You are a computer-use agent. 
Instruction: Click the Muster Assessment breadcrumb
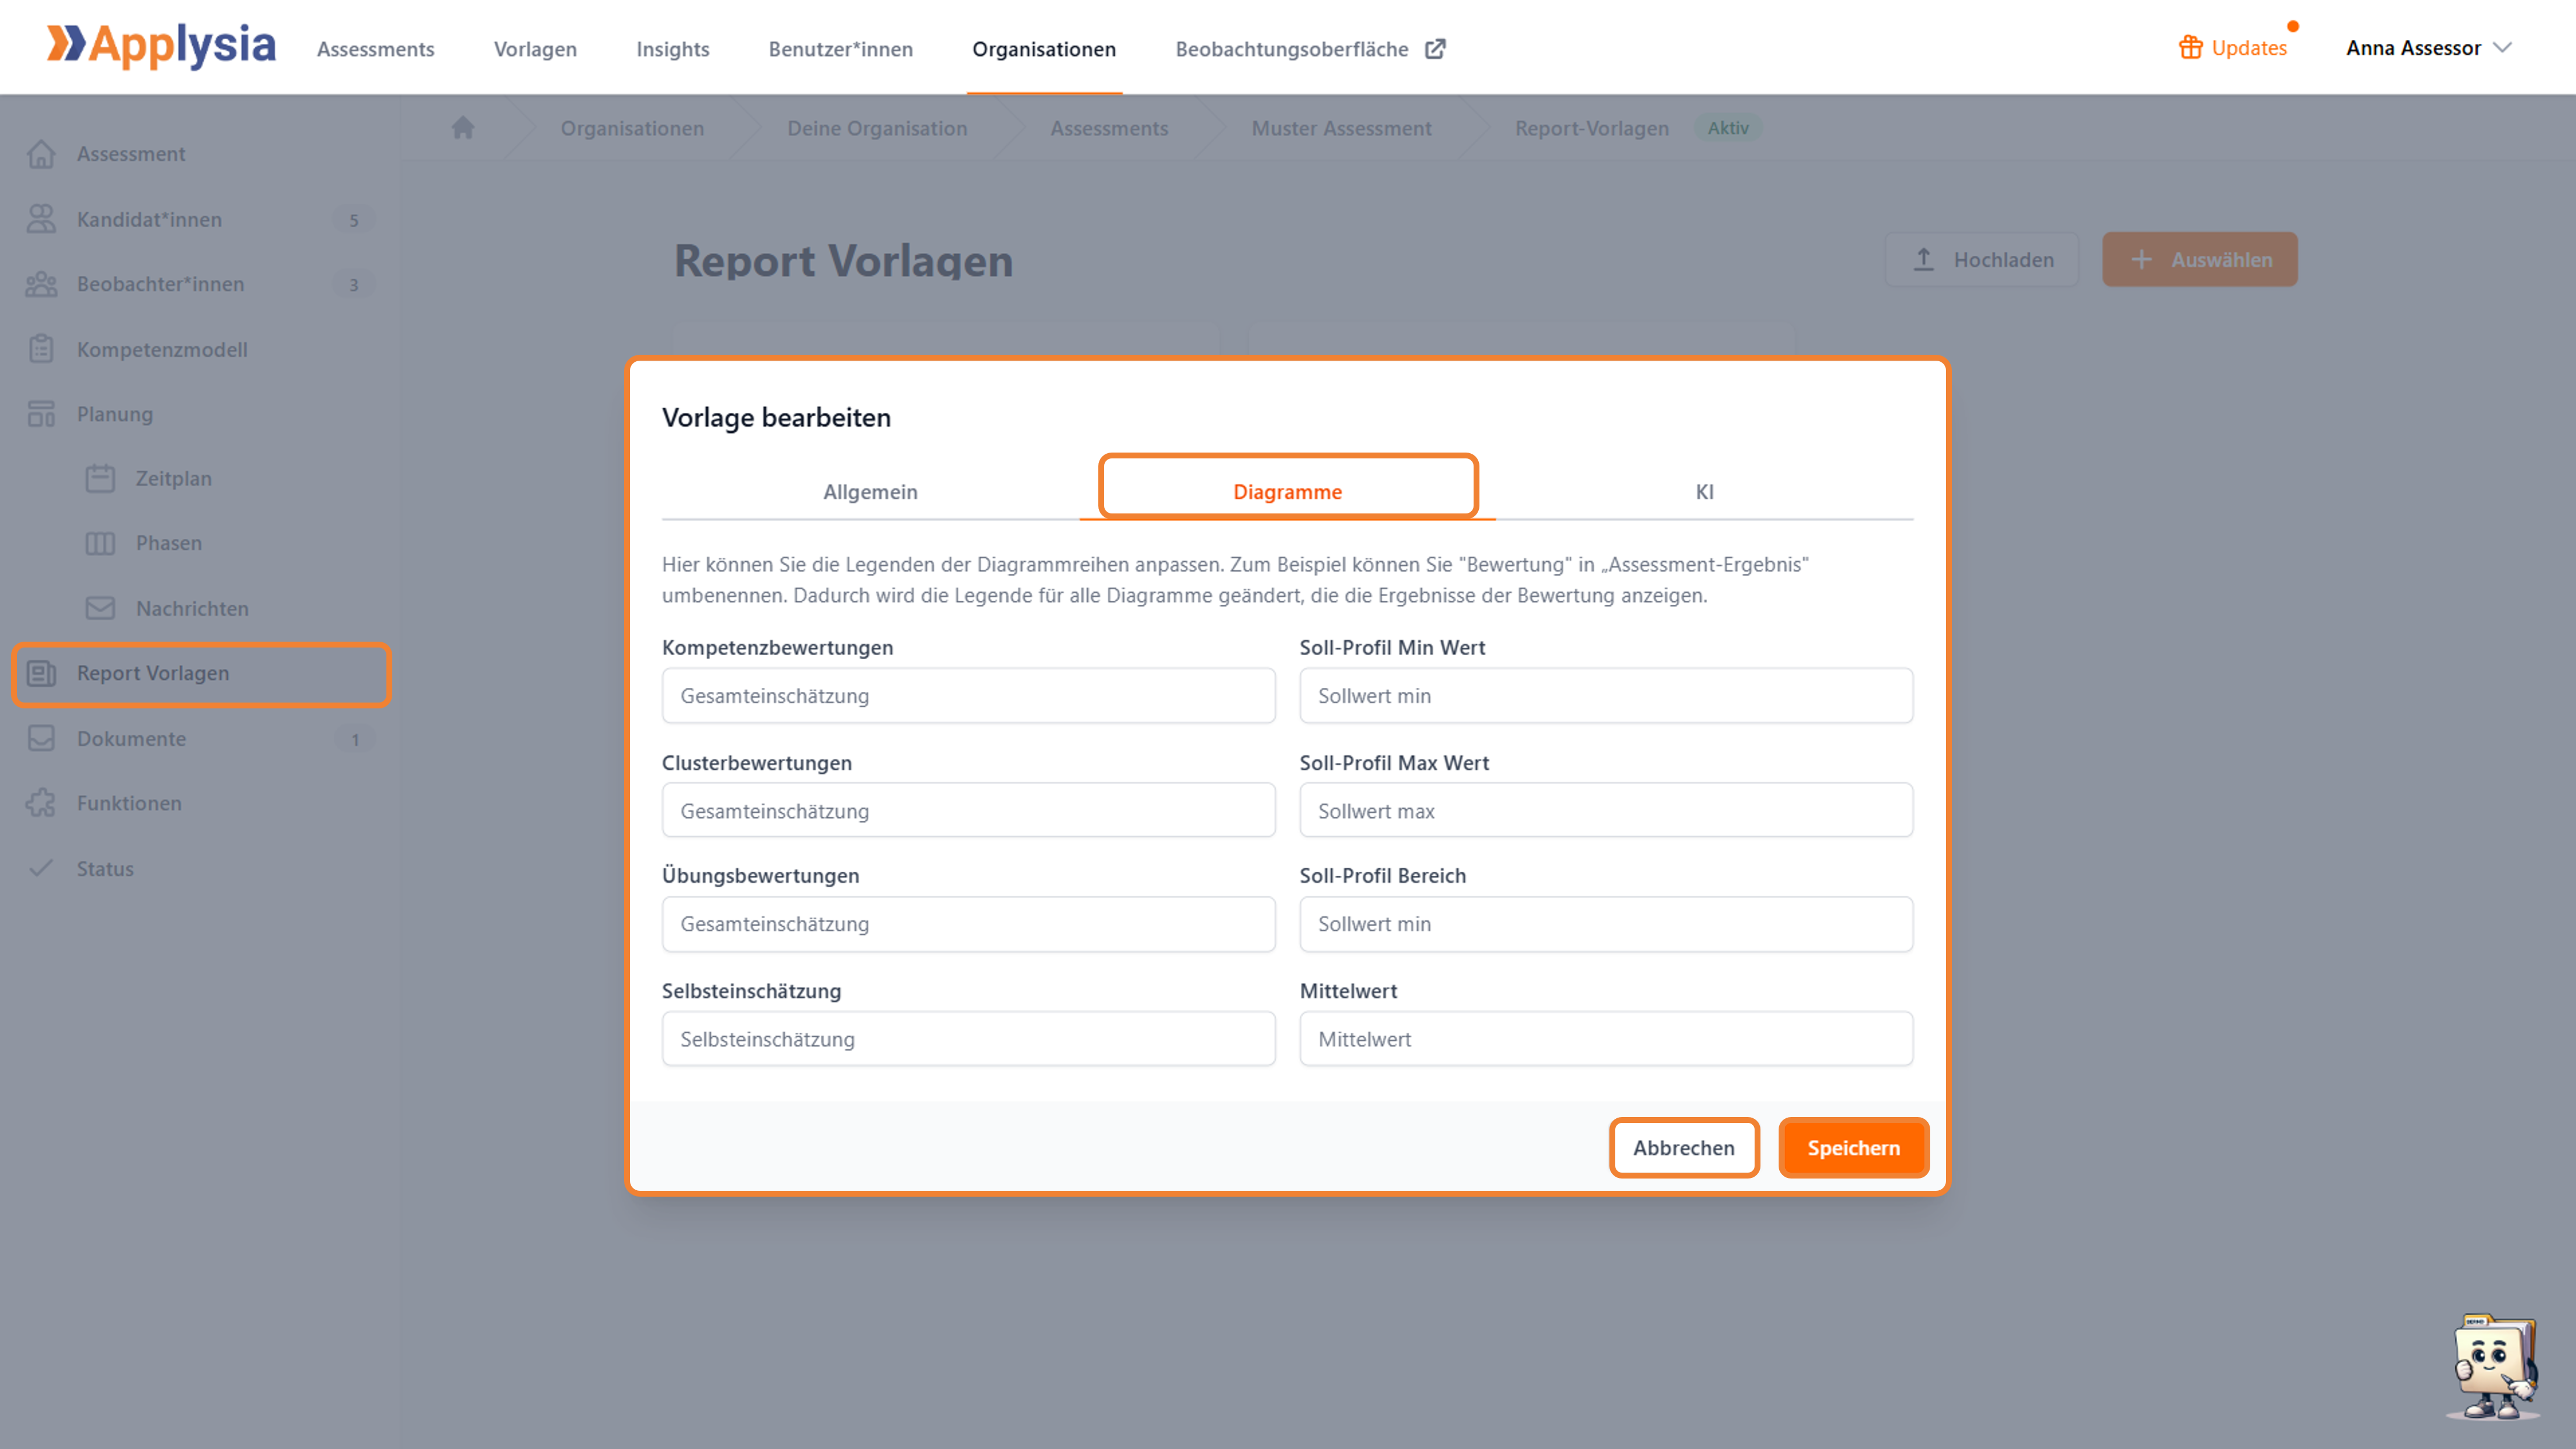(1341, 128)
